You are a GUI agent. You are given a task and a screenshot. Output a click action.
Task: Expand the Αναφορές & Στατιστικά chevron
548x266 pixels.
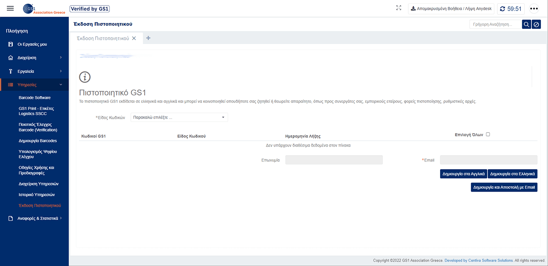point(61,218)
